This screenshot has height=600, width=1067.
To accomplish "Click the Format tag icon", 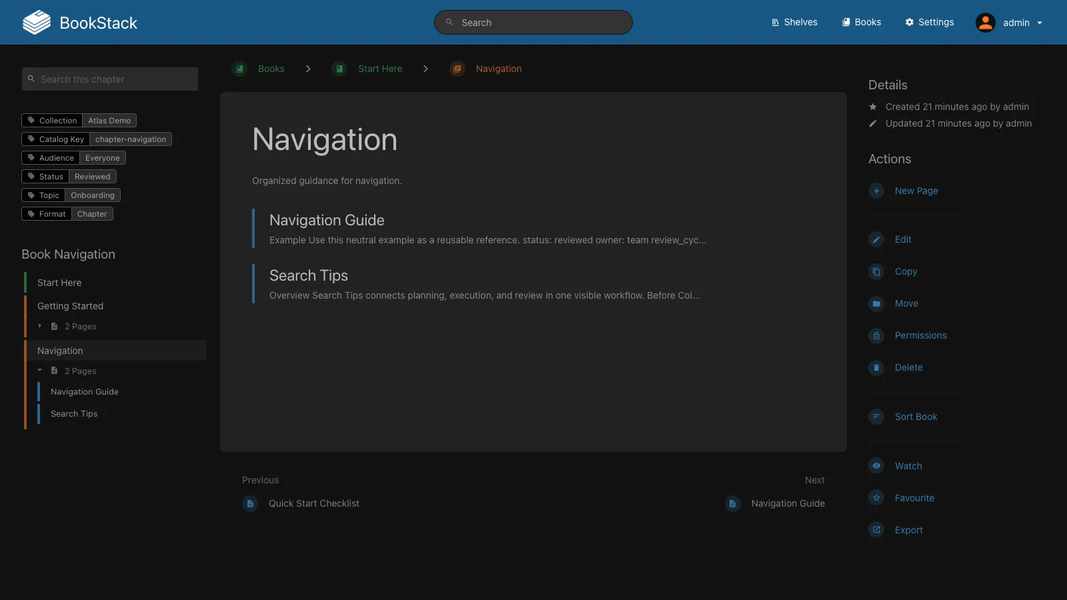I will (x=31, y=214).
